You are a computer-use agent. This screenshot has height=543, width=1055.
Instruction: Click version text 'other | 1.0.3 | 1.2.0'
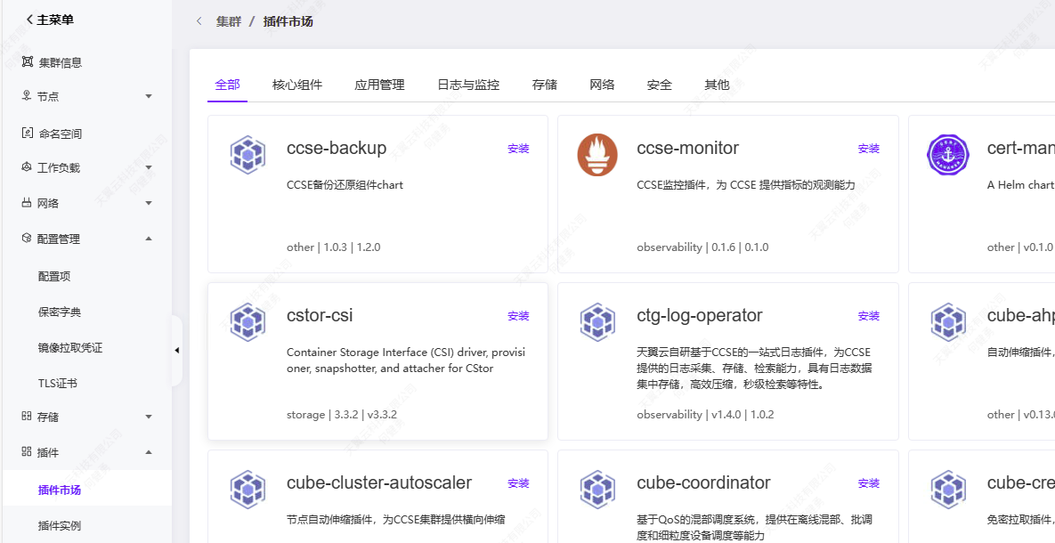click(x=334, y=247)
